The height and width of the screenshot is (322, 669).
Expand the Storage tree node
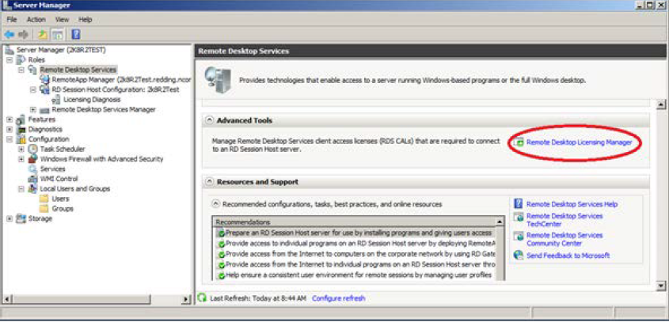(x=10, y=219)
